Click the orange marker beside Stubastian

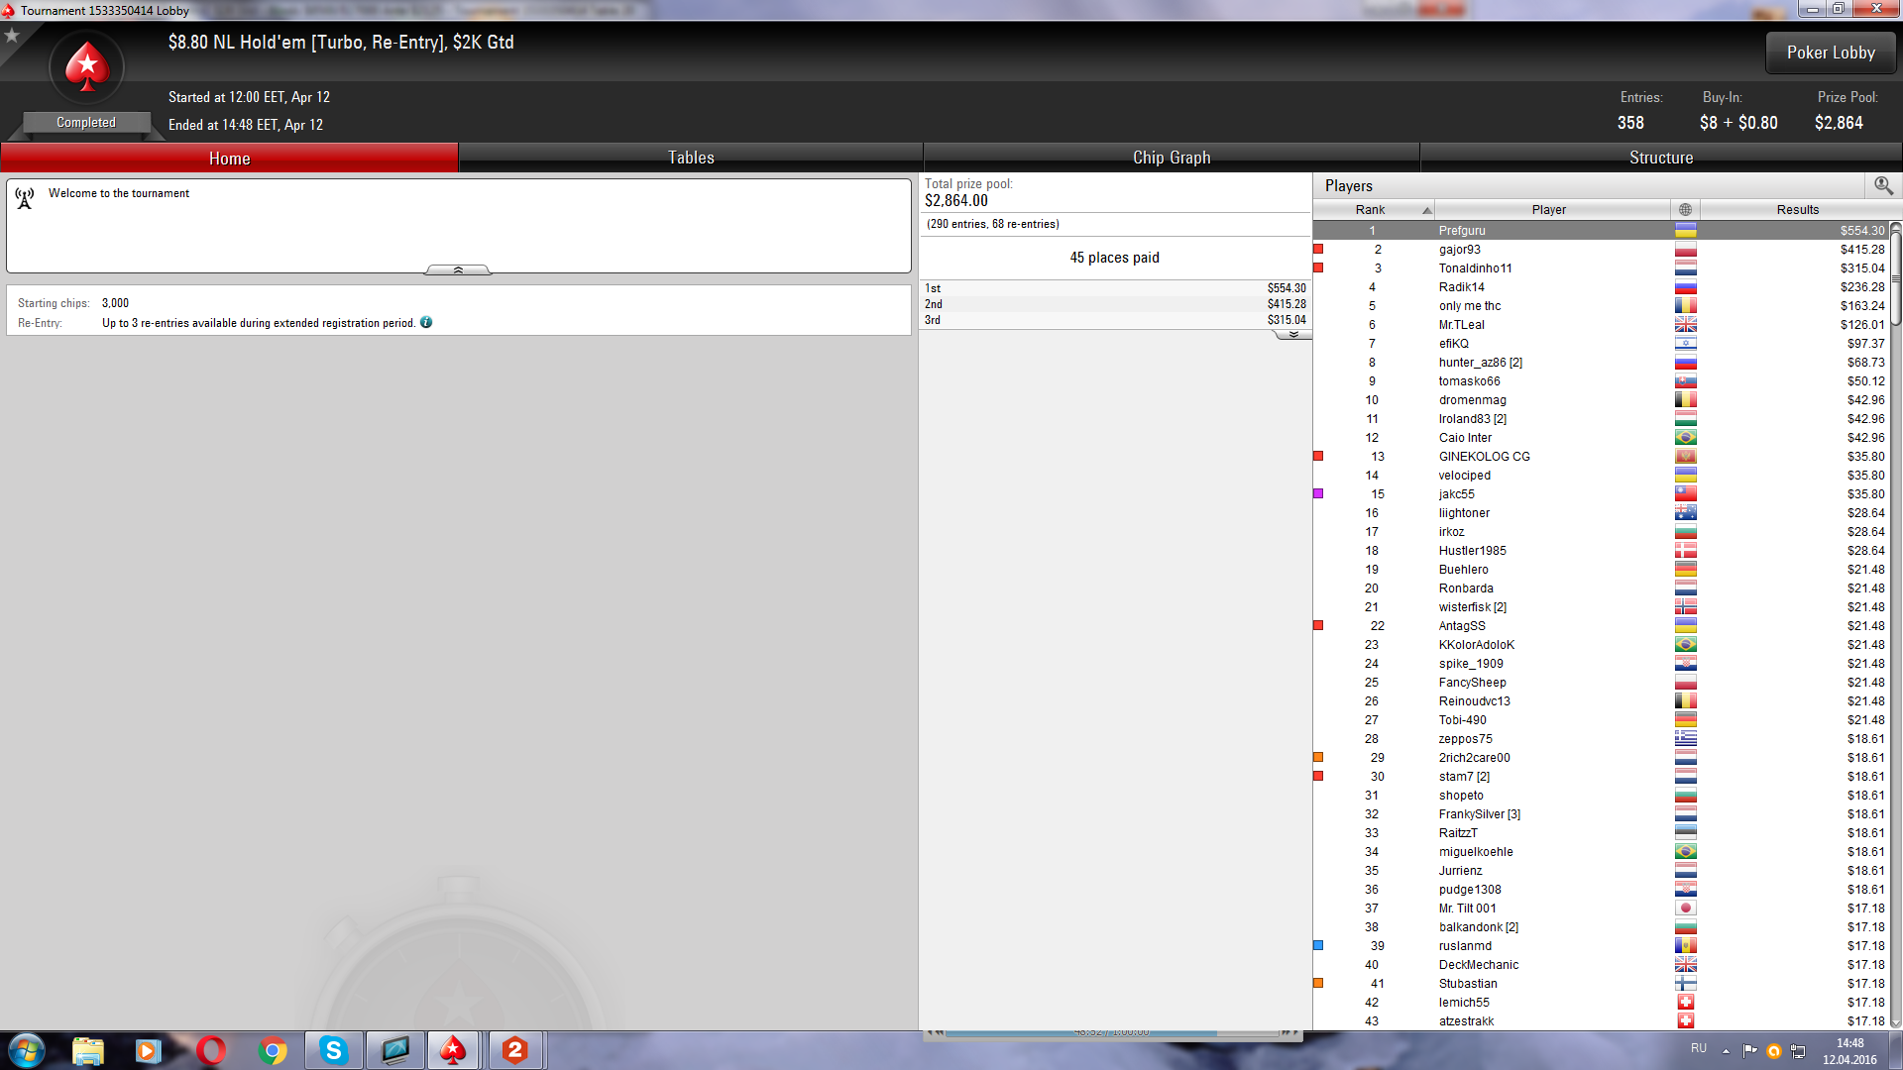(x=1318, y=983)
